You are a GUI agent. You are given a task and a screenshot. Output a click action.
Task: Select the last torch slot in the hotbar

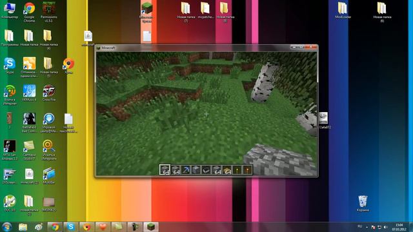coord(248,170)
